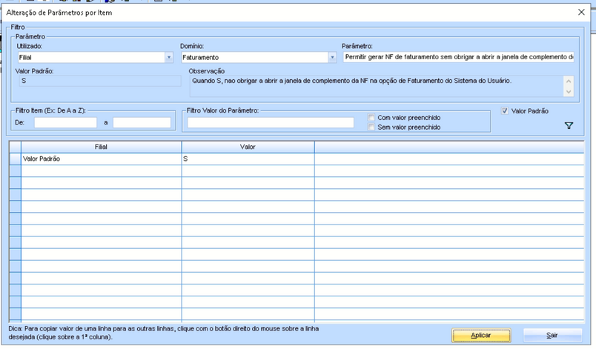
Task: Uncheck the Valor Padrão checkbox
Action: coord(505,111)
